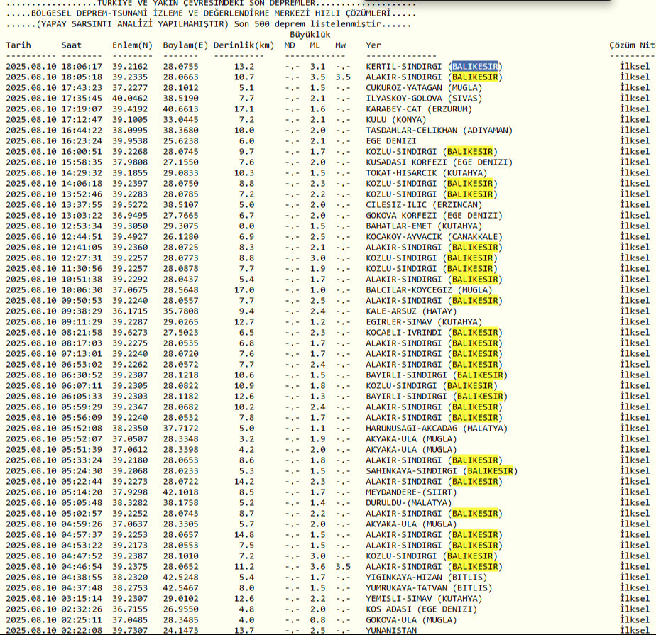Click the Boylam(E) column header
This screenshot has height=635, width=656.
click(185, 45)
